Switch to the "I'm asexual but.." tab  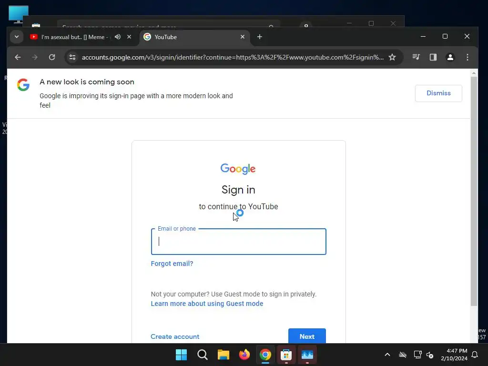[x=75, y=37]
